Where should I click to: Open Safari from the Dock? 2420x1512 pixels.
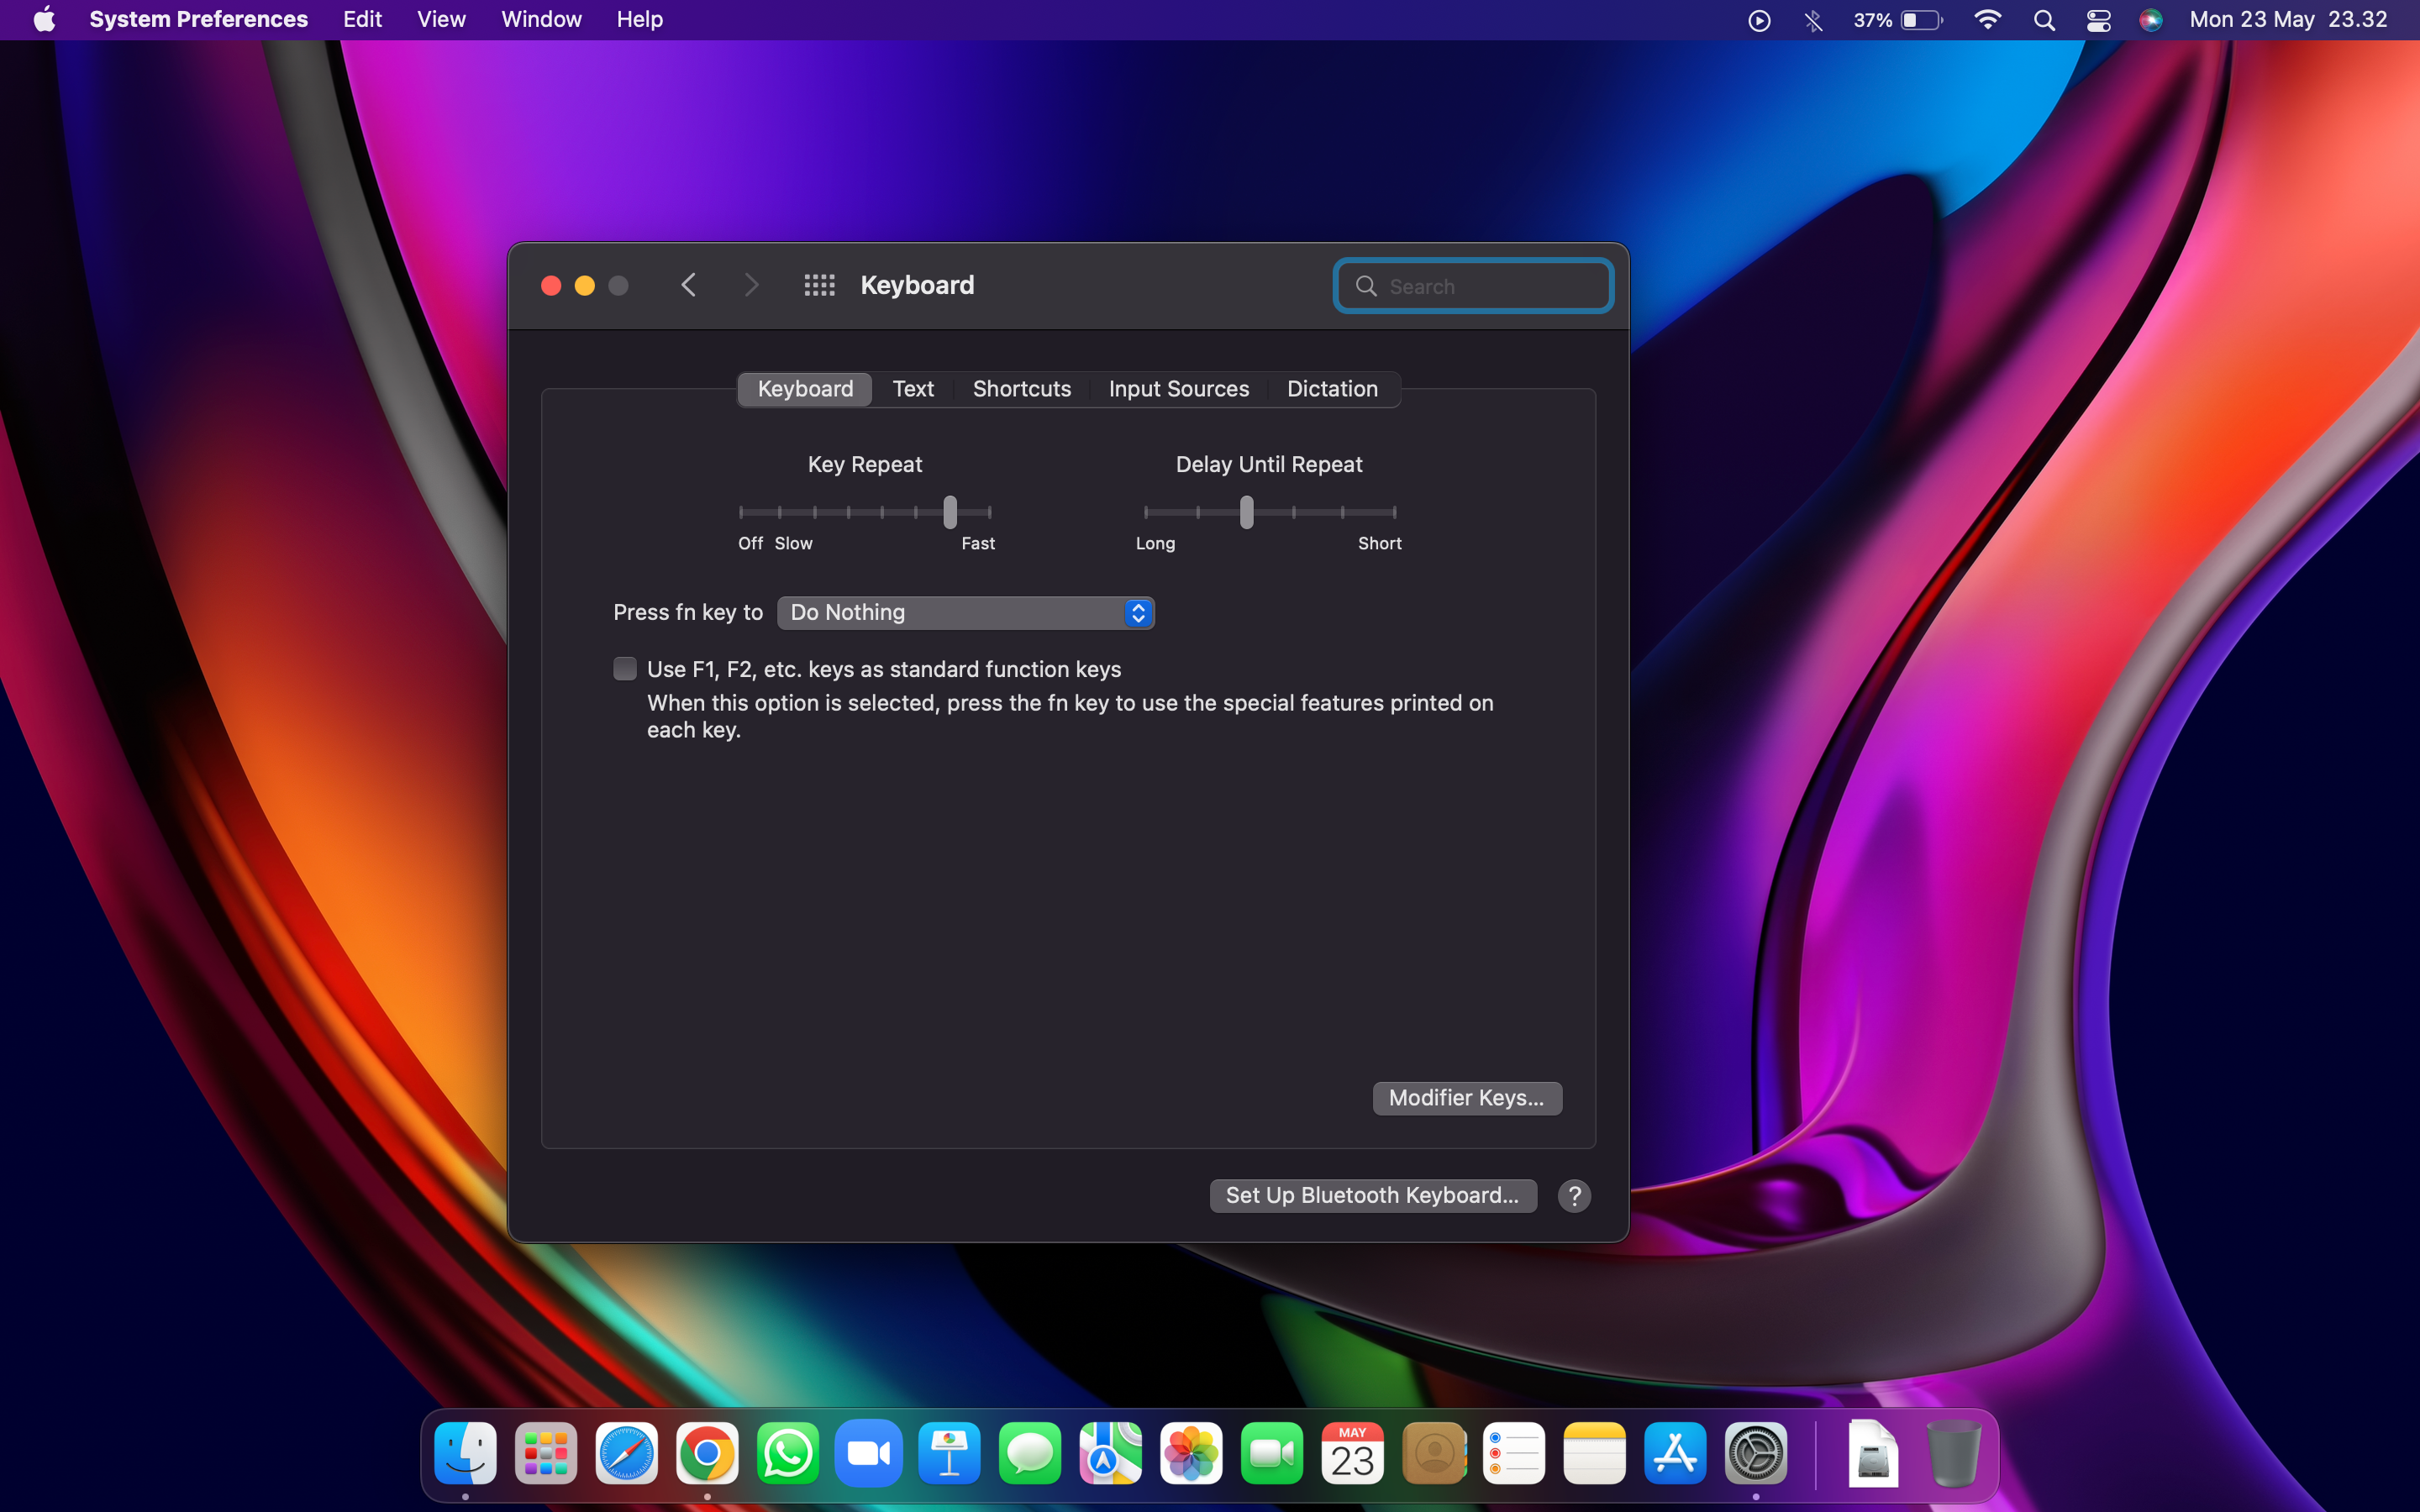click(626, 1453)
